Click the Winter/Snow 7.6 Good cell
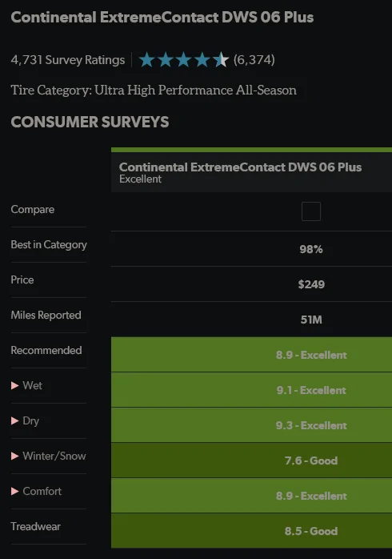The width and height of the screenshot is (392, 559). click(251, 460)
